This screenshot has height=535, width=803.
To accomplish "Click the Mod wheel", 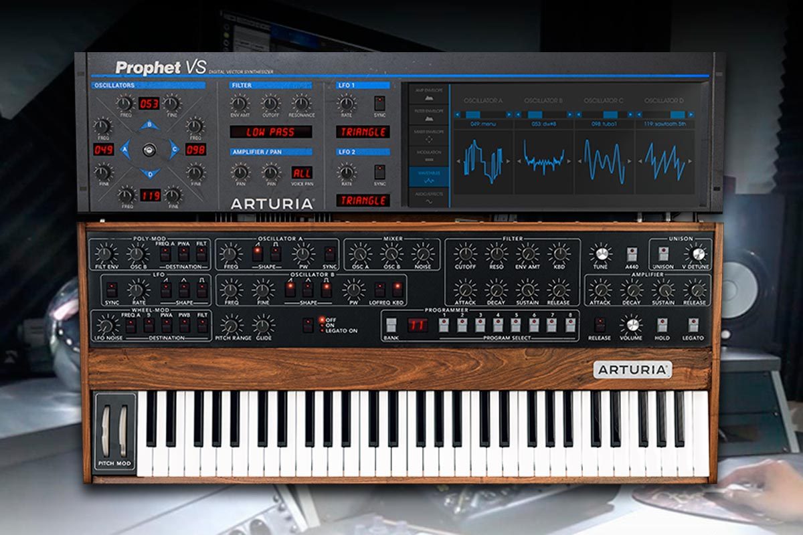I will pyautogui.click(x=124, y=430).
